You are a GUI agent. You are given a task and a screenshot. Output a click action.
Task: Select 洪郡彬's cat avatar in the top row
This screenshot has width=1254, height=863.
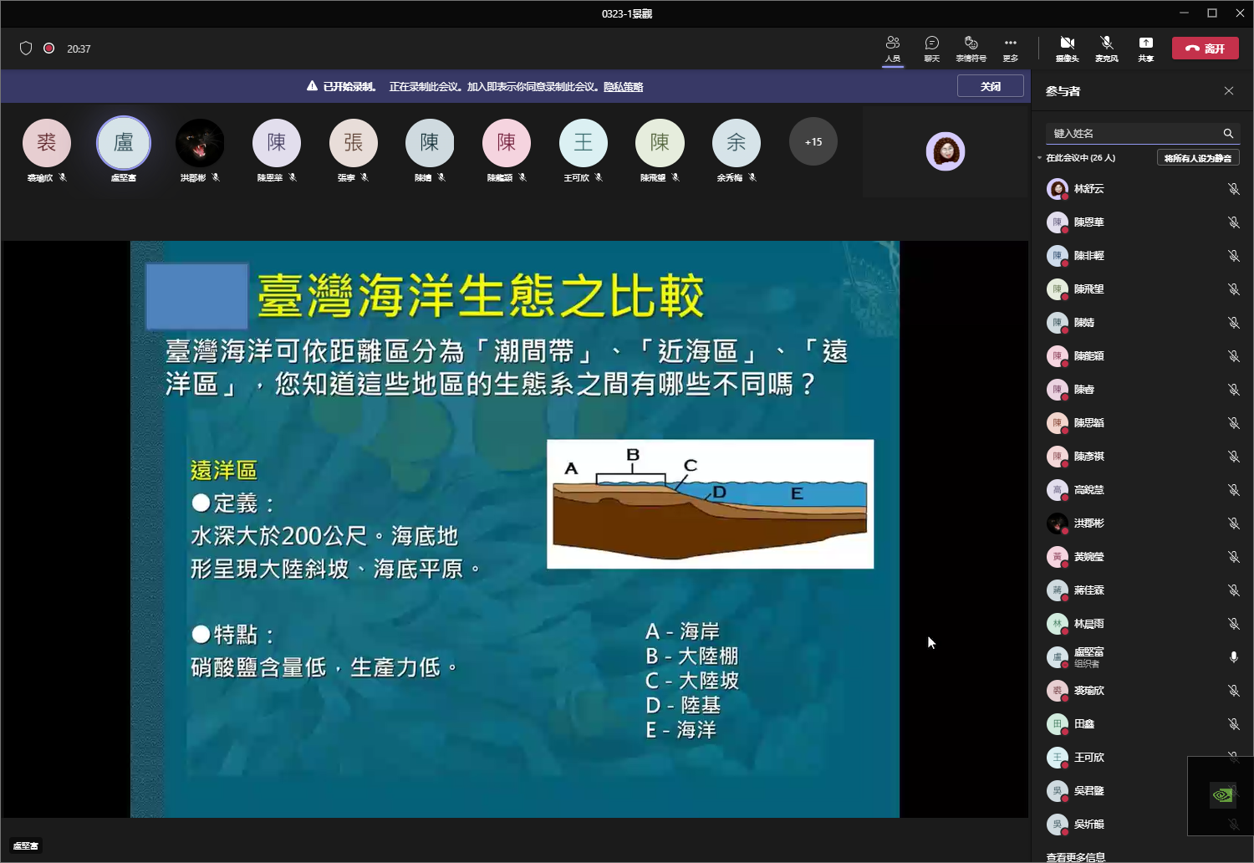click(200, 143)
